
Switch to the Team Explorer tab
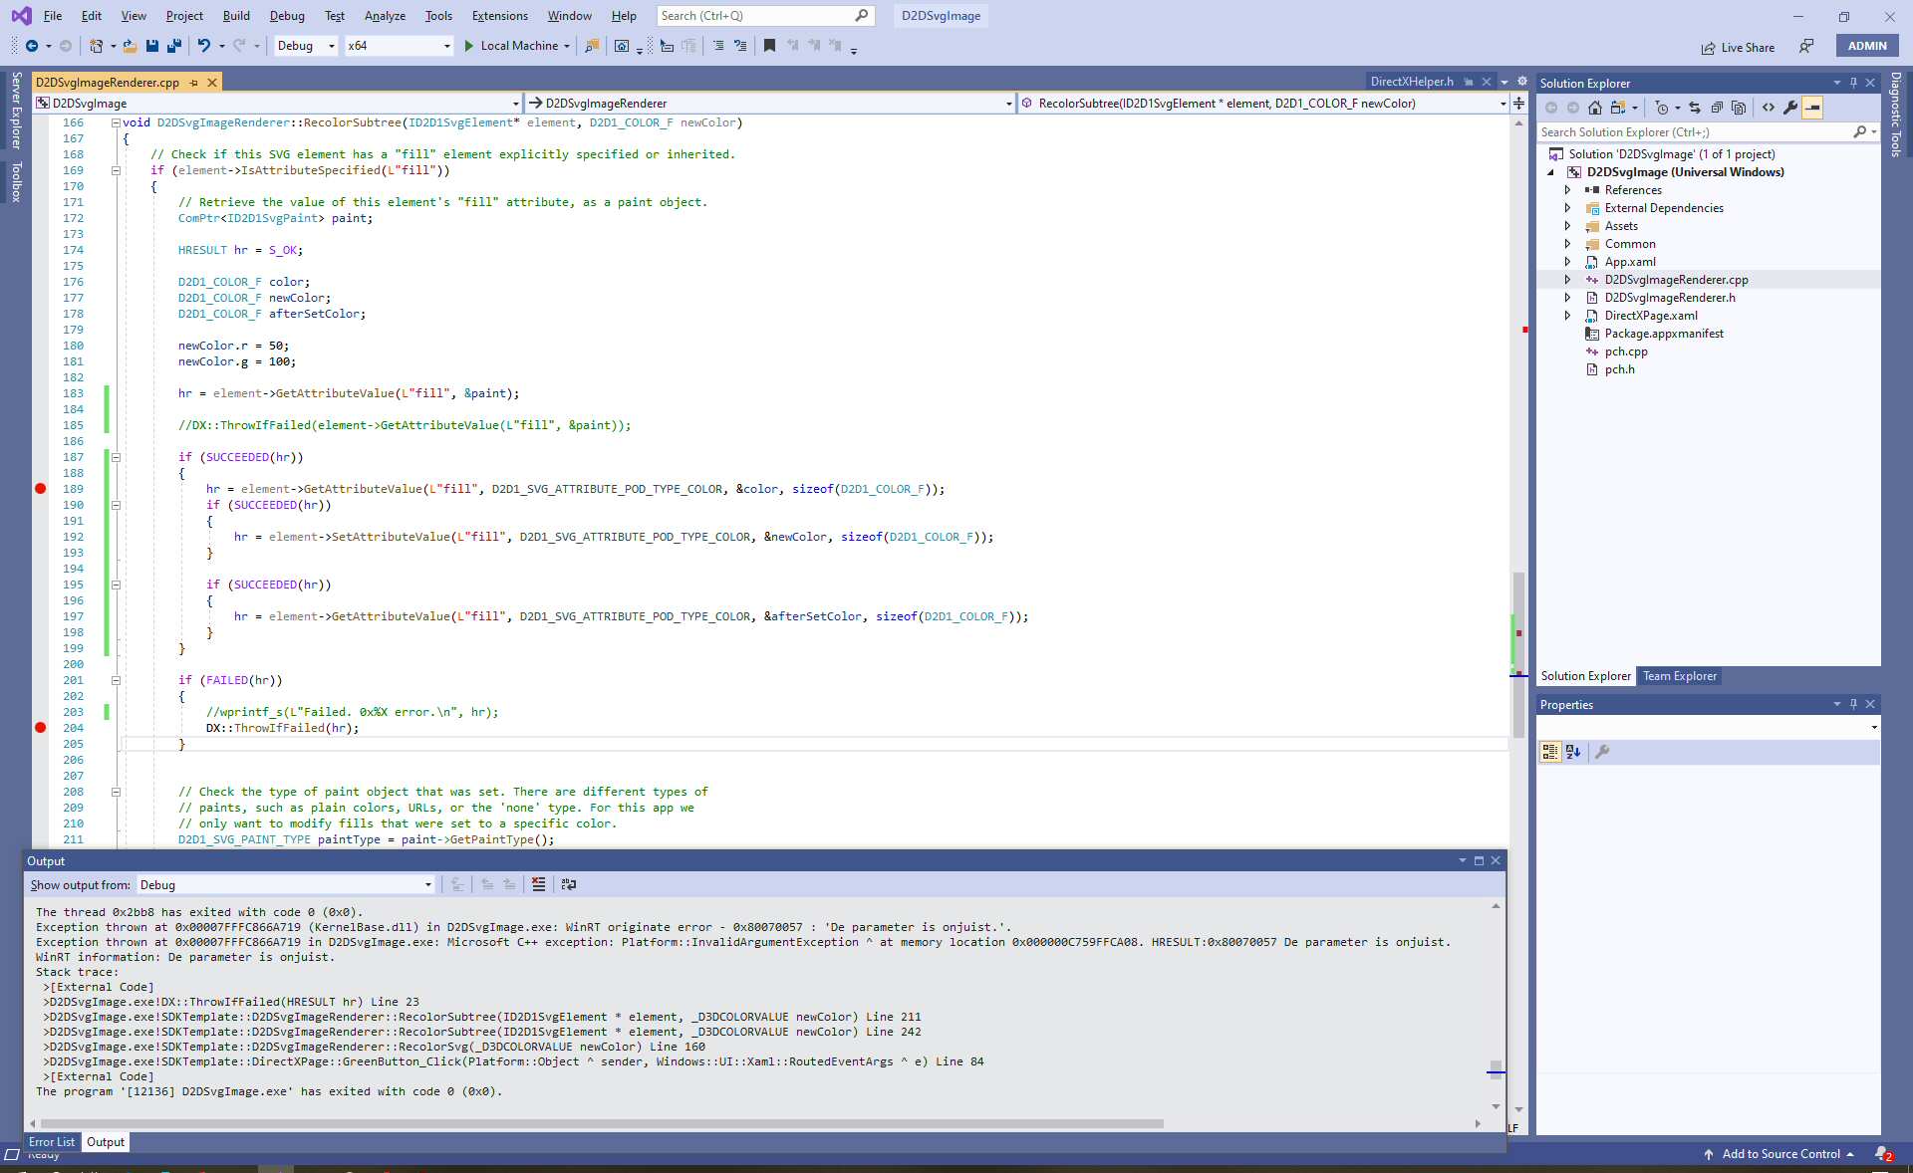[1680, 676]
